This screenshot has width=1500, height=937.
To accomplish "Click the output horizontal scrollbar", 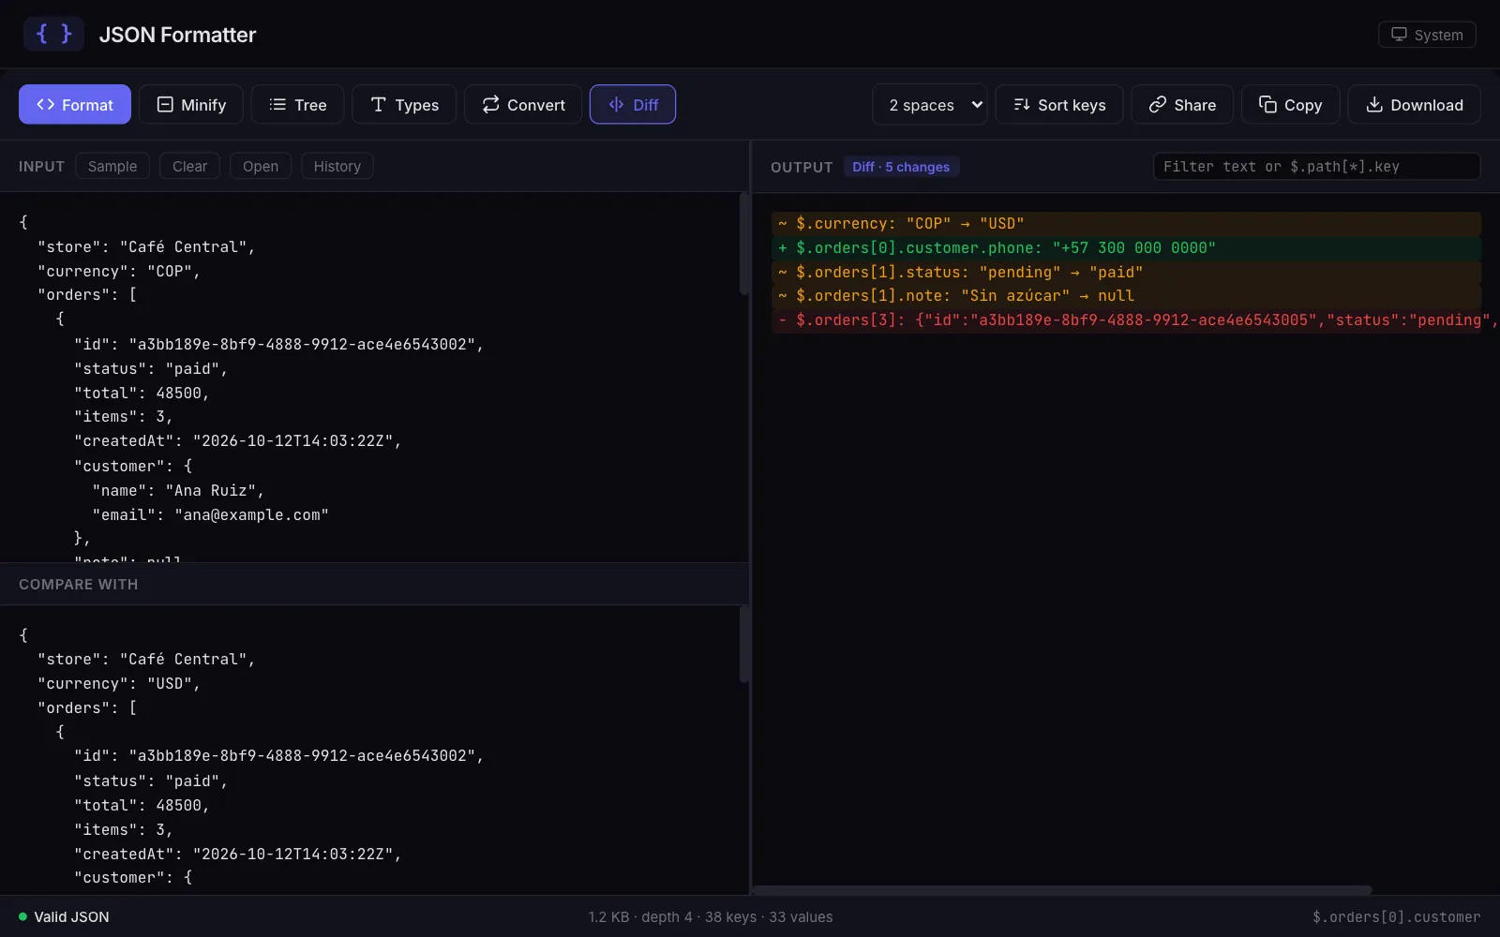I will point(1062,889).
